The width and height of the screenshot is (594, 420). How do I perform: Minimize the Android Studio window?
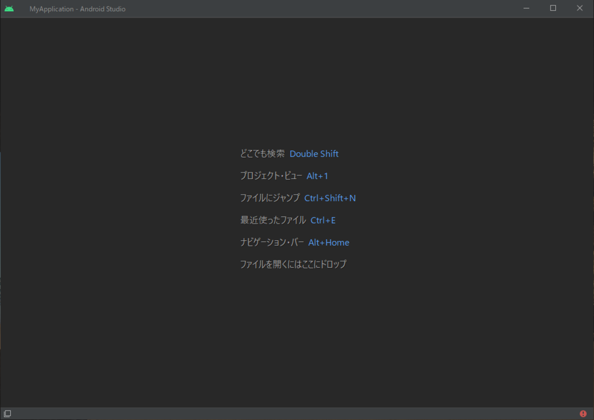526,8
